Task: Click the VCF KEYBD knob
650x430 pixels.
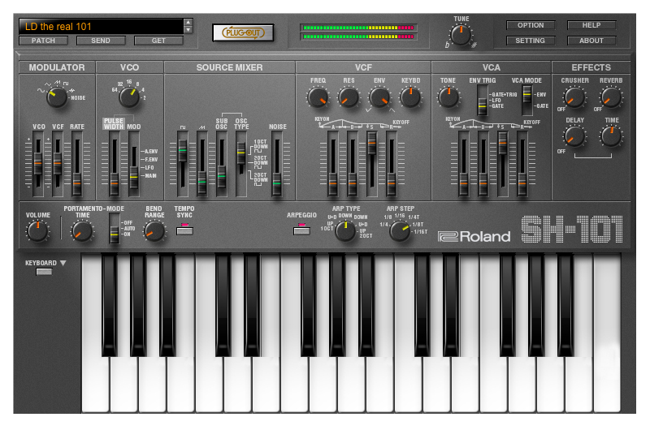Action: point(410,97)
